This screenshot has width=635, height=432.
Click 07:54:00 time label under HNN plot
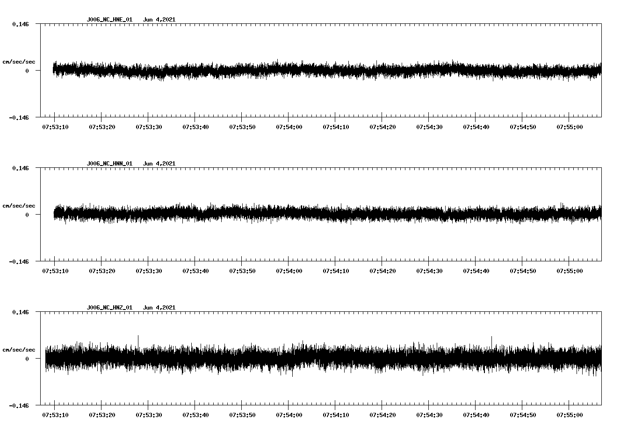[x=289, y=271]
